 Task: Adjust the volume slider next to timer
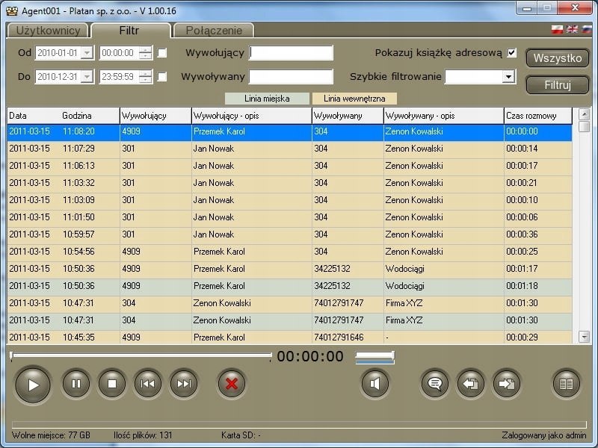[374, 357]
